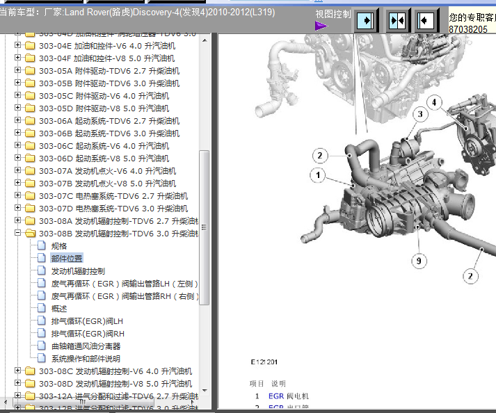Image resolution: width=496 pixels, height=413 pixels.
Task: Select 303-06C 起动系统-V6 4.0 升汽油机 label
Action: pyautogui.click(x=104, y=146)
